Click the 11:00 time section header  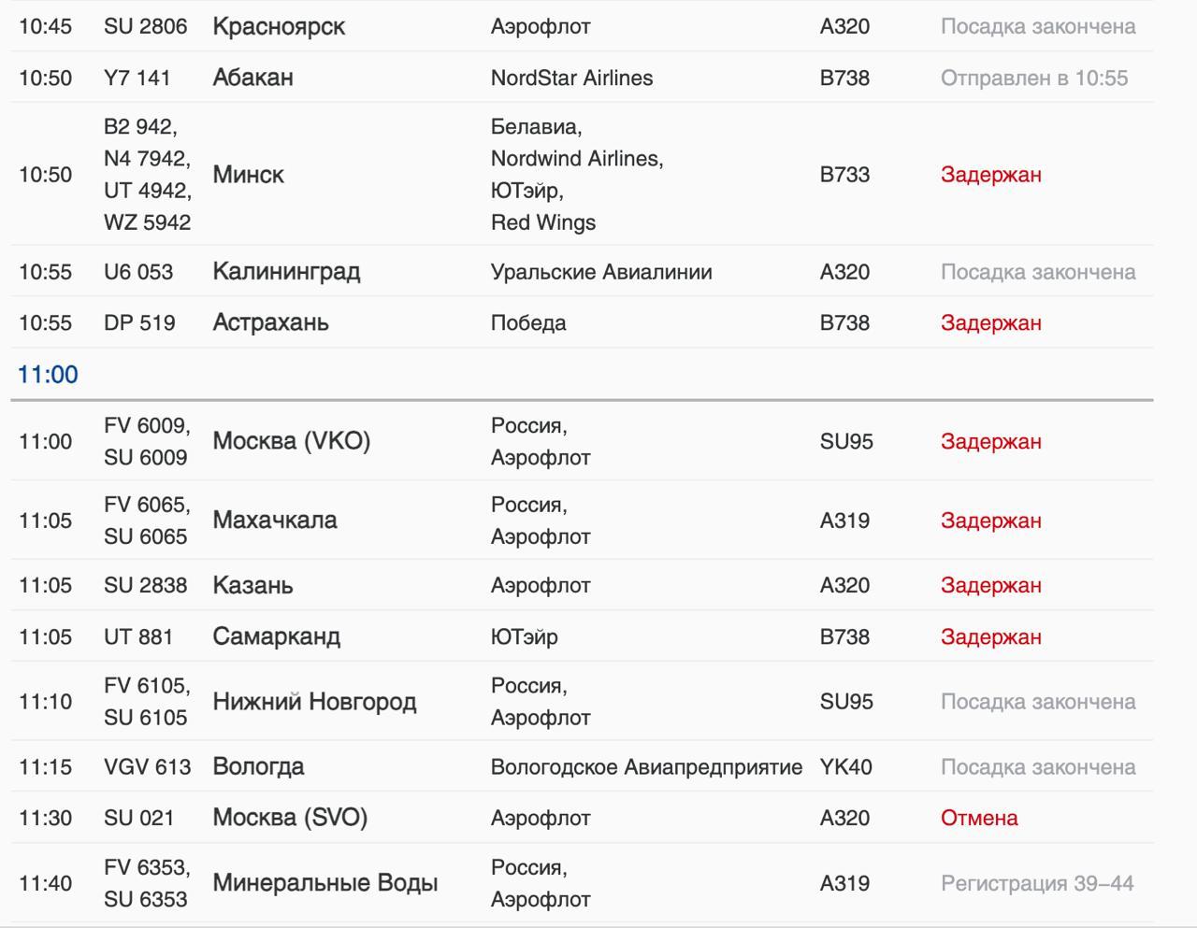point(48,375)
